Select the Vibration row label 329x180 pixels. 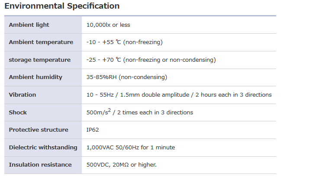(x=23, y=95)
